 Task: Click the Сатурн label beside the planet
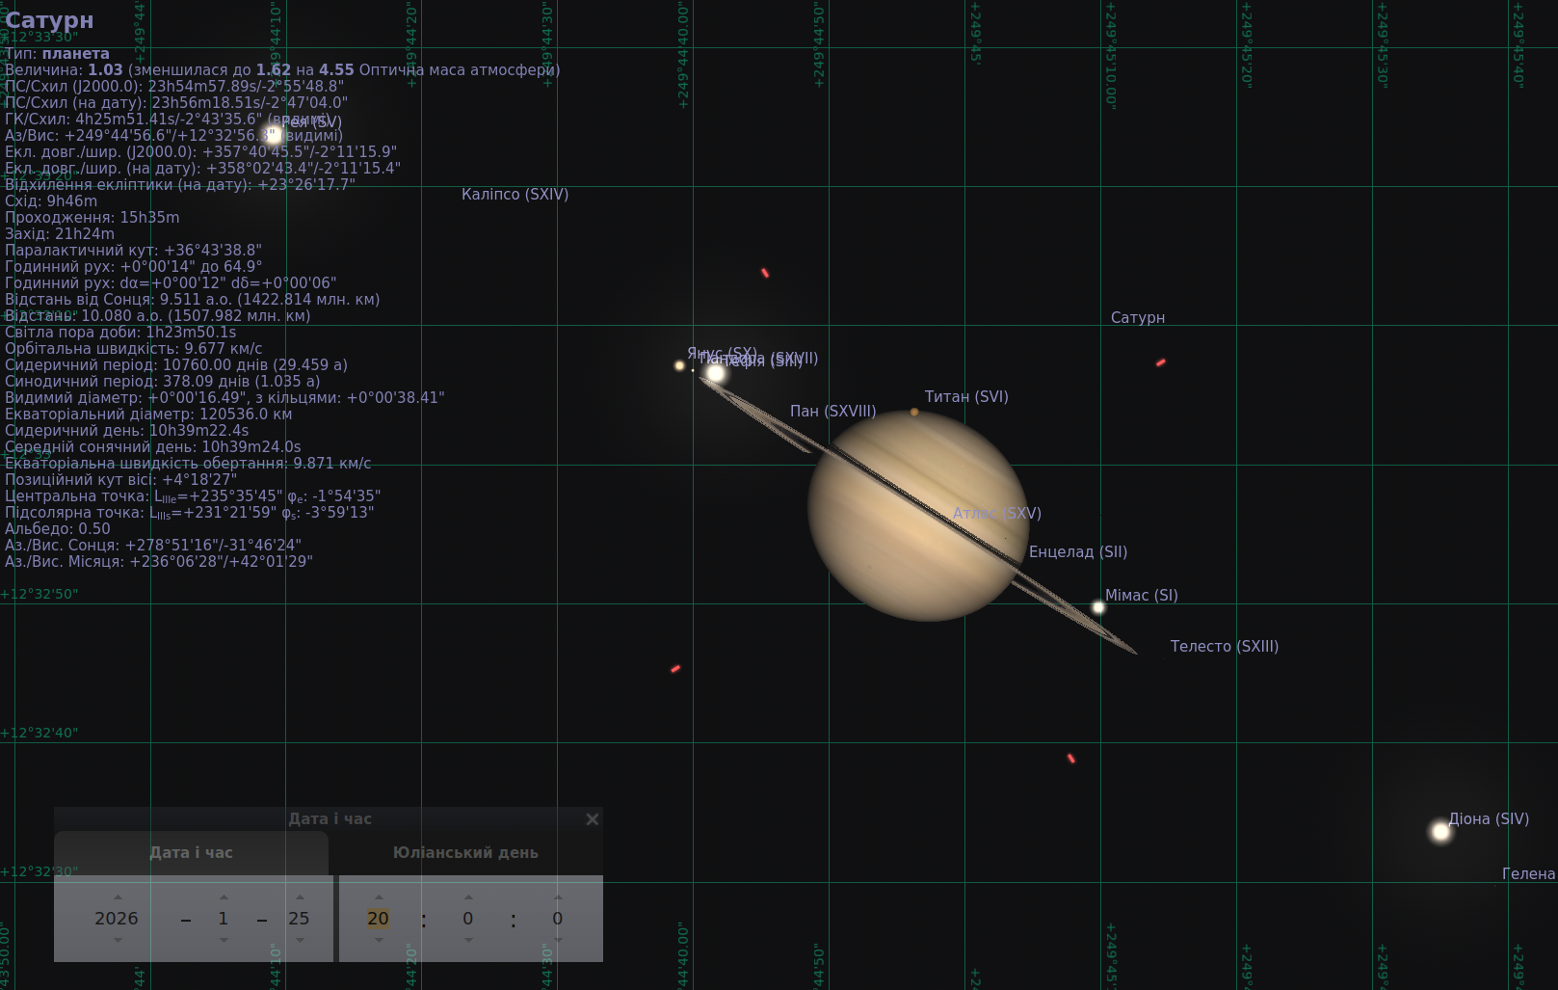point(1138,318)
